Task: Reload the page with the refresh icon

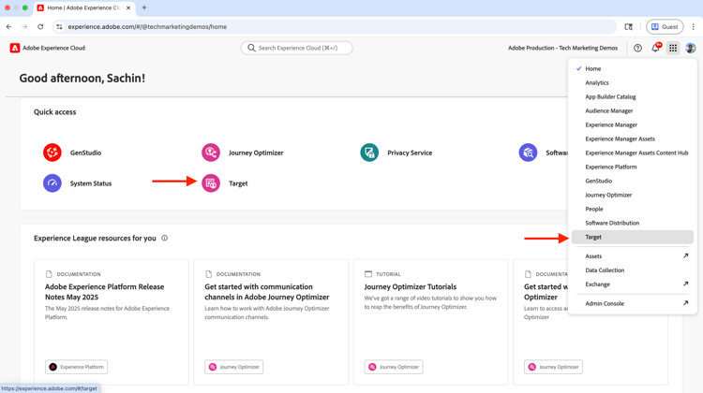Action: pos(40,27)
